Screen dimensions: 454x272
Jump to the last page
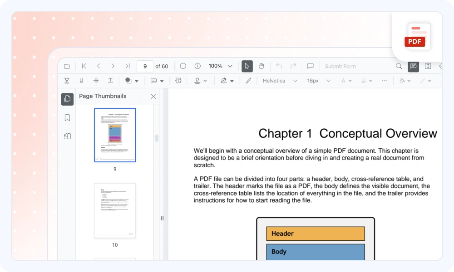click(x=128, y=66)
